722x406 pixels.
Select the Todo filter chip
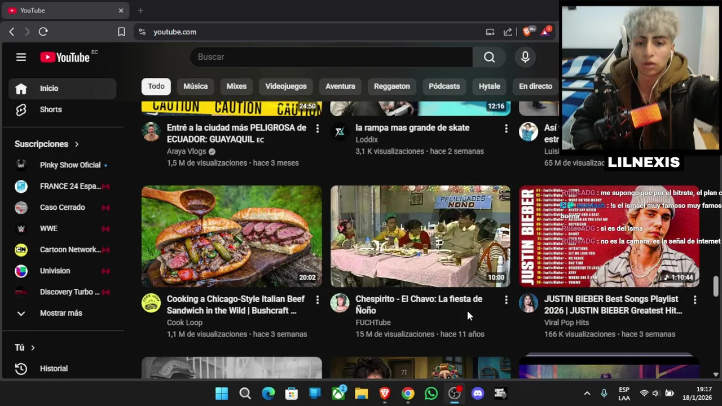pos(156,86)
